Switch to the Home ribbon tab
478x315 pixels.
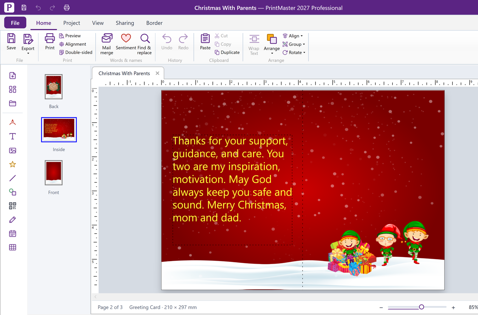pyautogui.click(x=44, y=23)
